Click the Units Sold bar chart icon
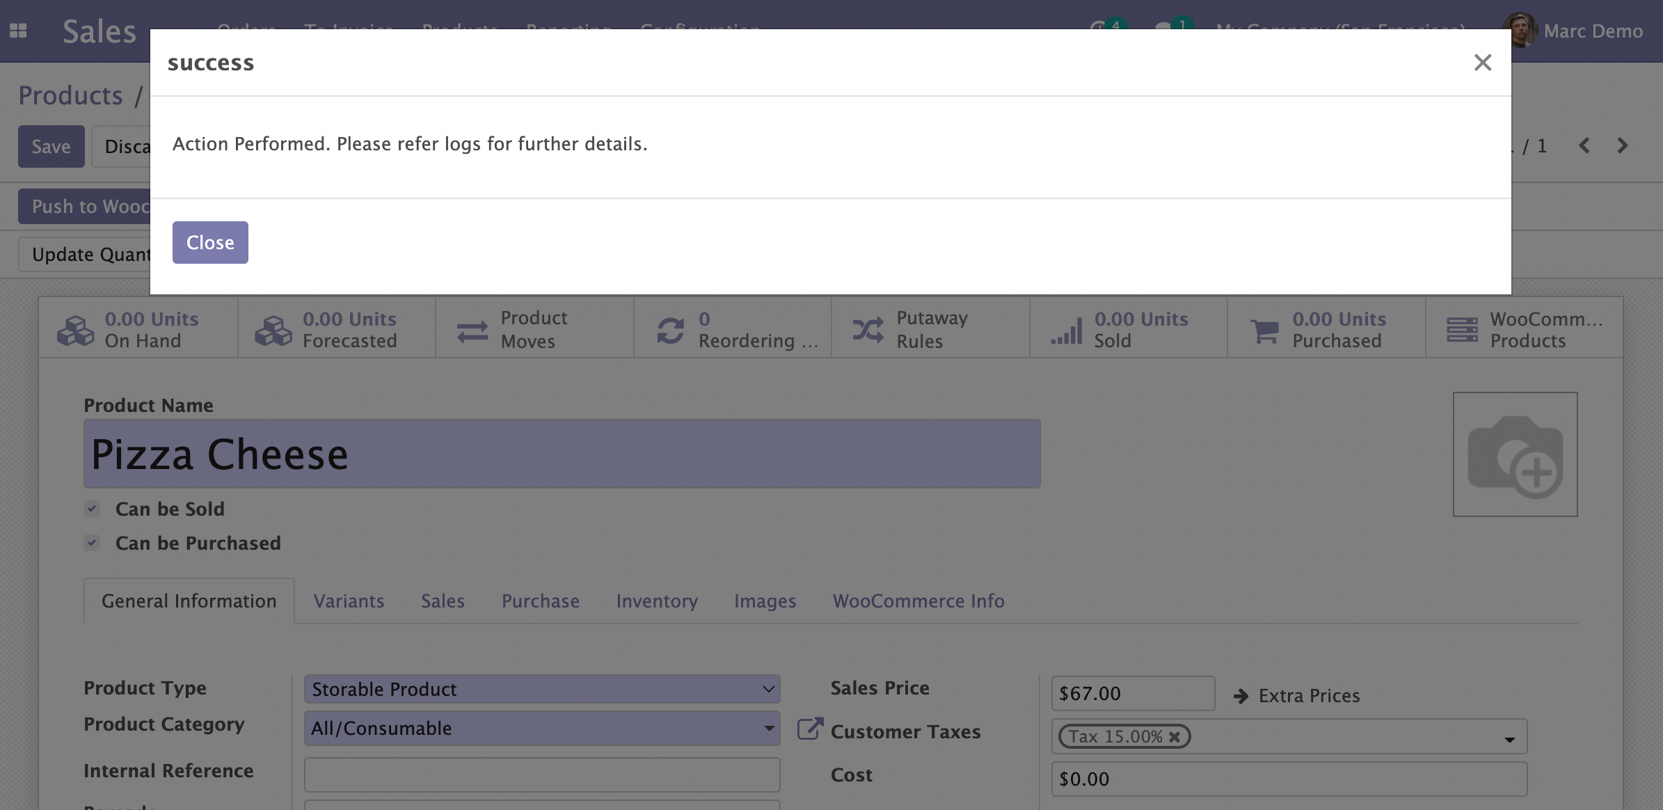Image resolution: width=1663 pixels, height=810 pixels. coord(1066,330)
